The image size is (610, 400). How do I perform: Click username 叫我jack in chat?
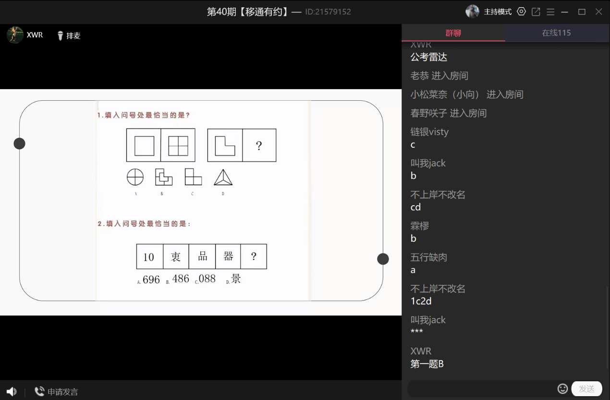(428, 163)
